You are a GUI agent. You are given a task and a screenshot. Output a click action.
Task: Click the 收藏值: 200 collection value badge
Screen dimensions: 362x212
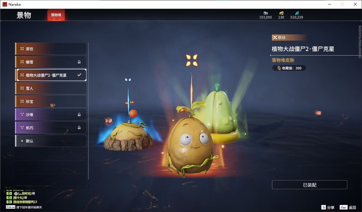(x=289, y=68)
